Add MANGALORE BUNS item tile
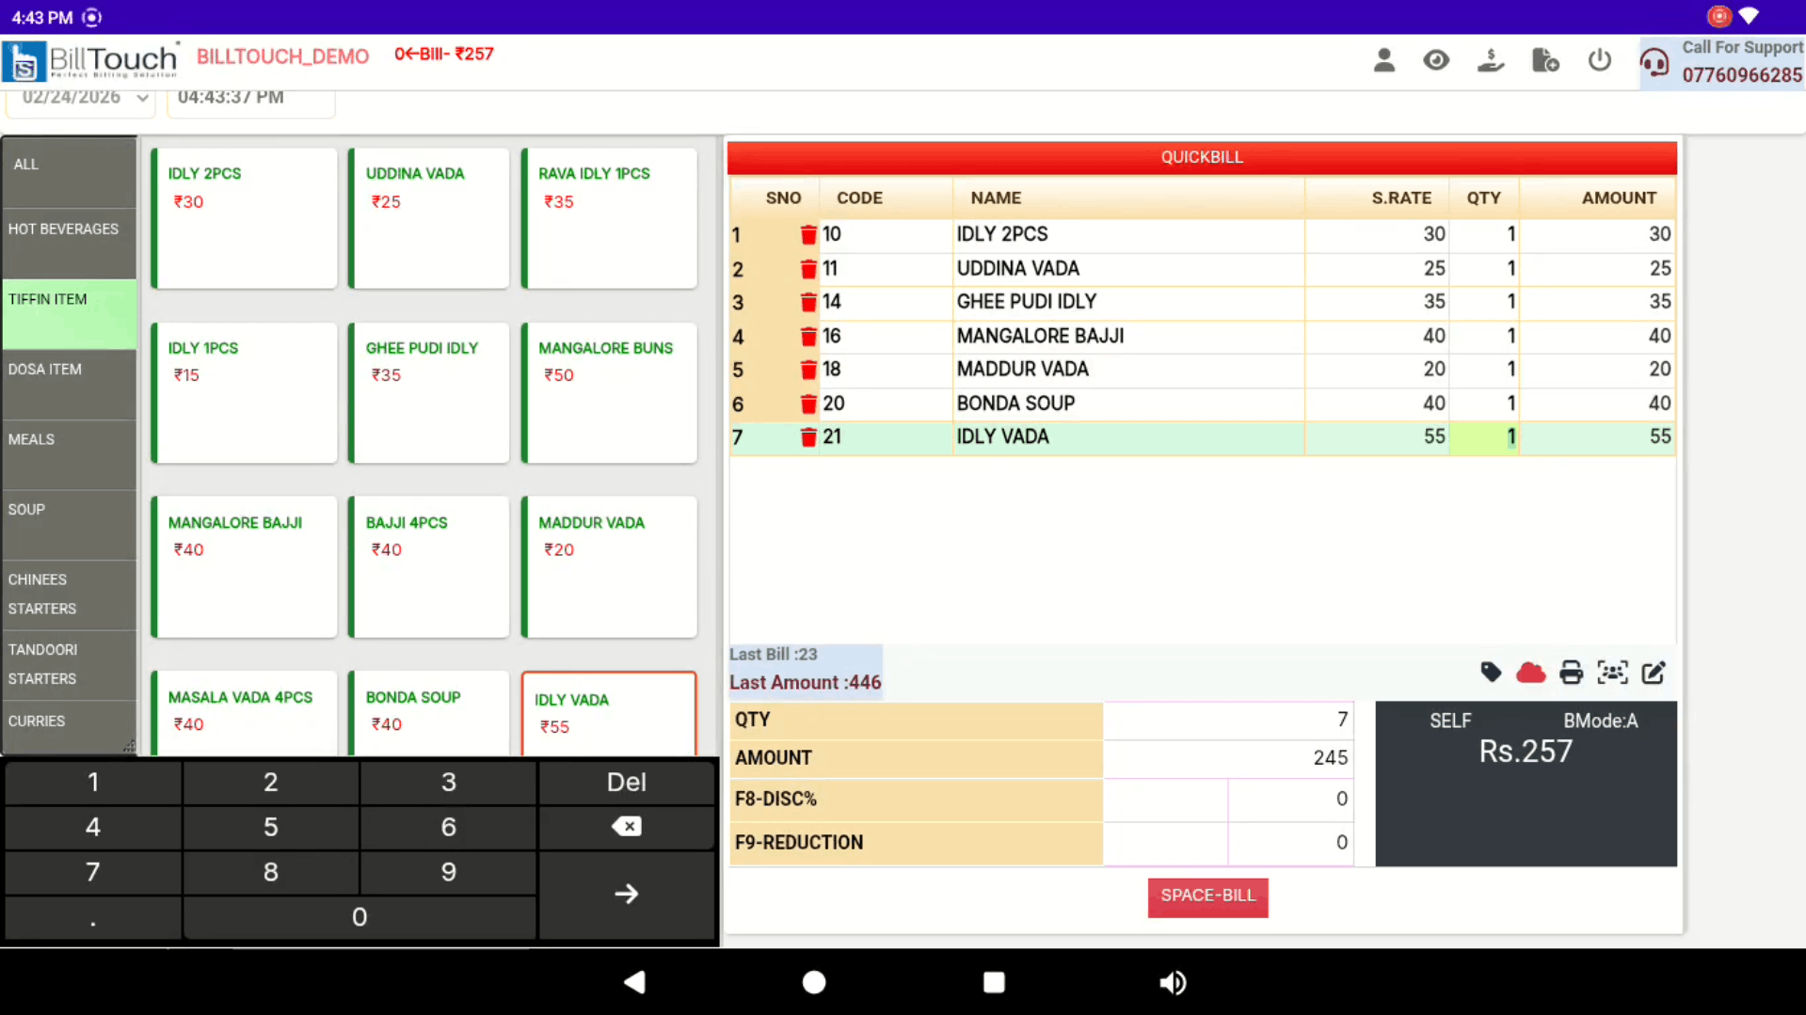Screen dimensions: 1806x1015 609,392
